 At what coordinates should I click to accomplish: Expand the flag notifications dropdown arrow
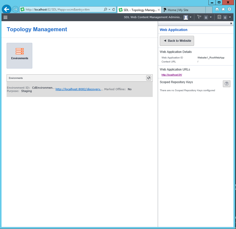point(211,17)
